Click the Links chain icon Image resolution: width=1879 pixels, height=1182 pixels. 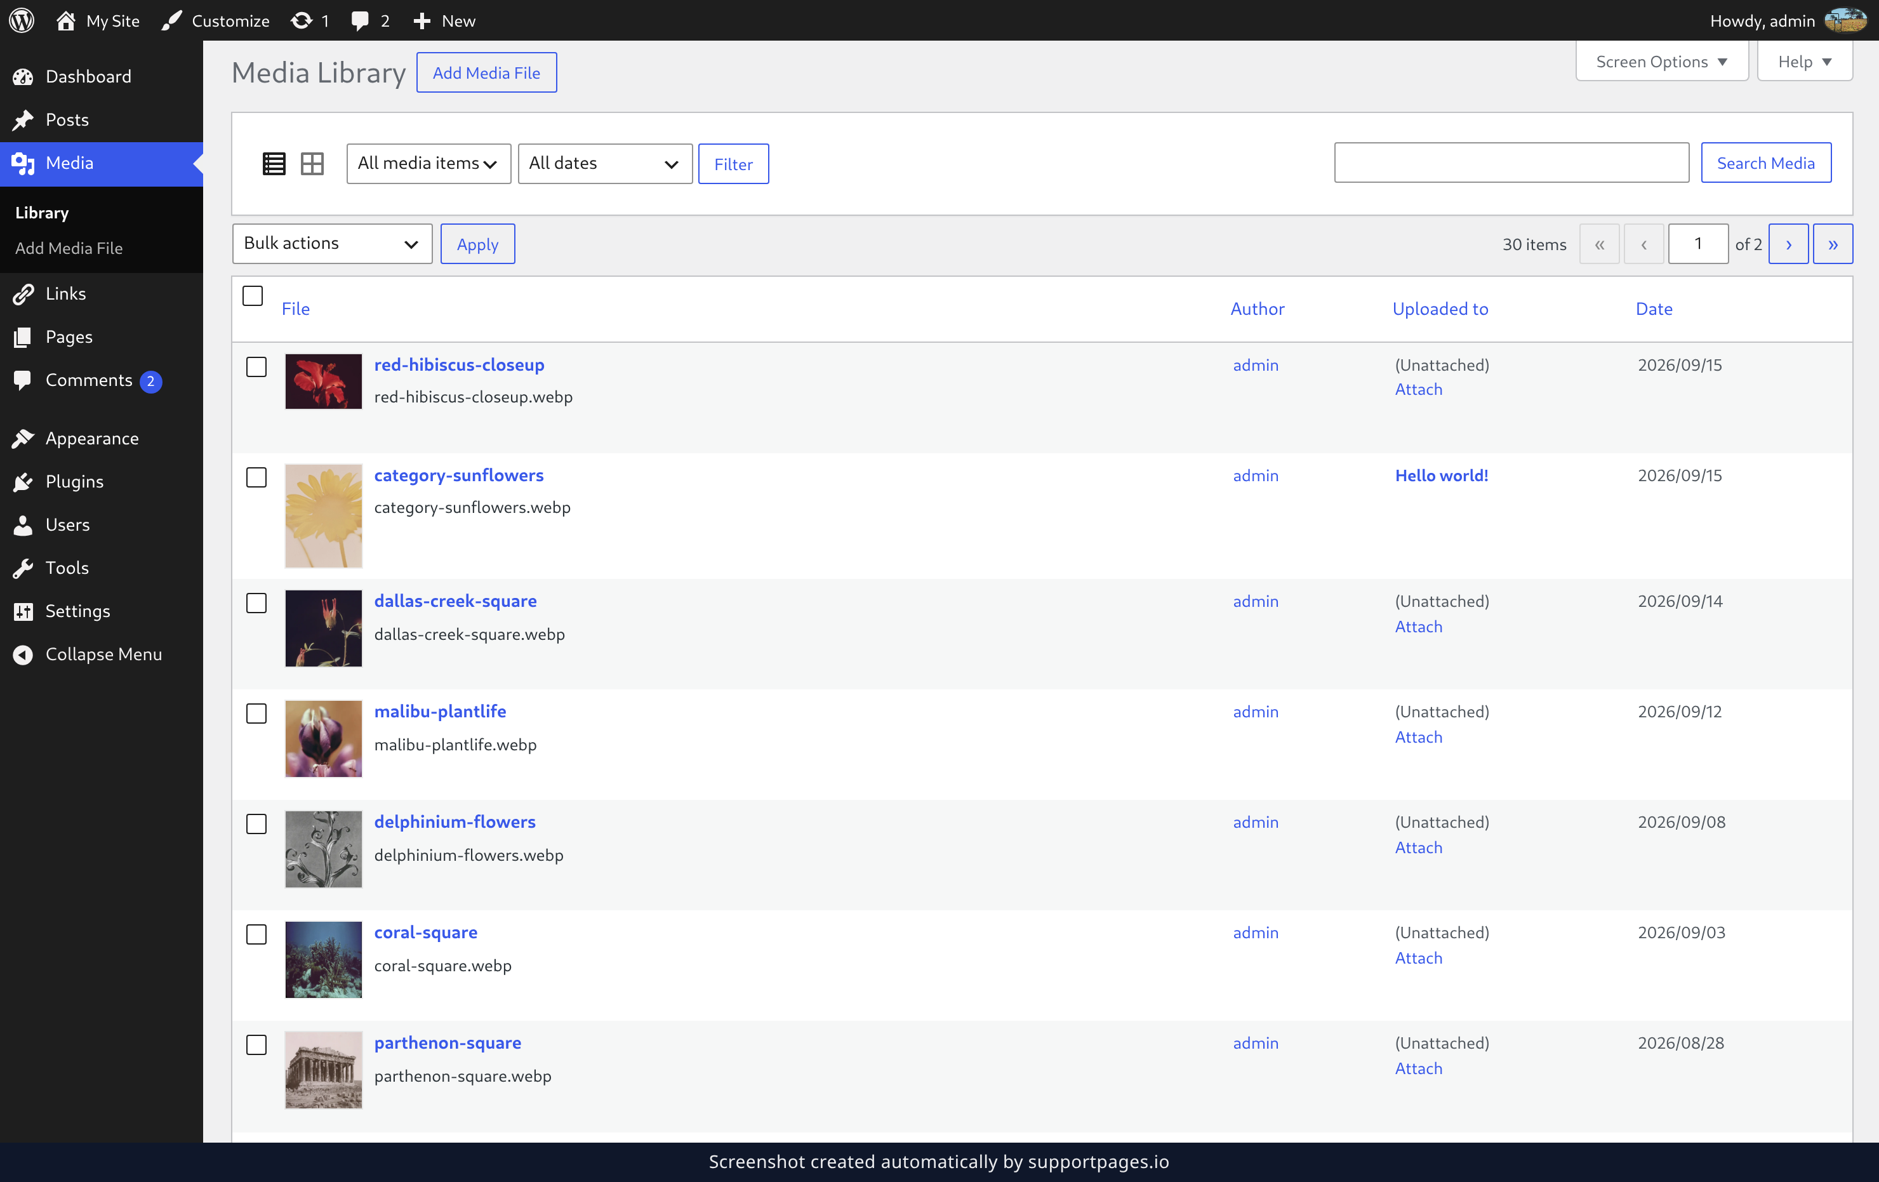[x=23, y=293]
